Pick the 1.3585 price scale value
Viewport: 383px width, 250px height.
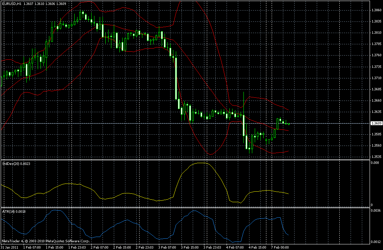pyautogui.click(x=376, y=134)
